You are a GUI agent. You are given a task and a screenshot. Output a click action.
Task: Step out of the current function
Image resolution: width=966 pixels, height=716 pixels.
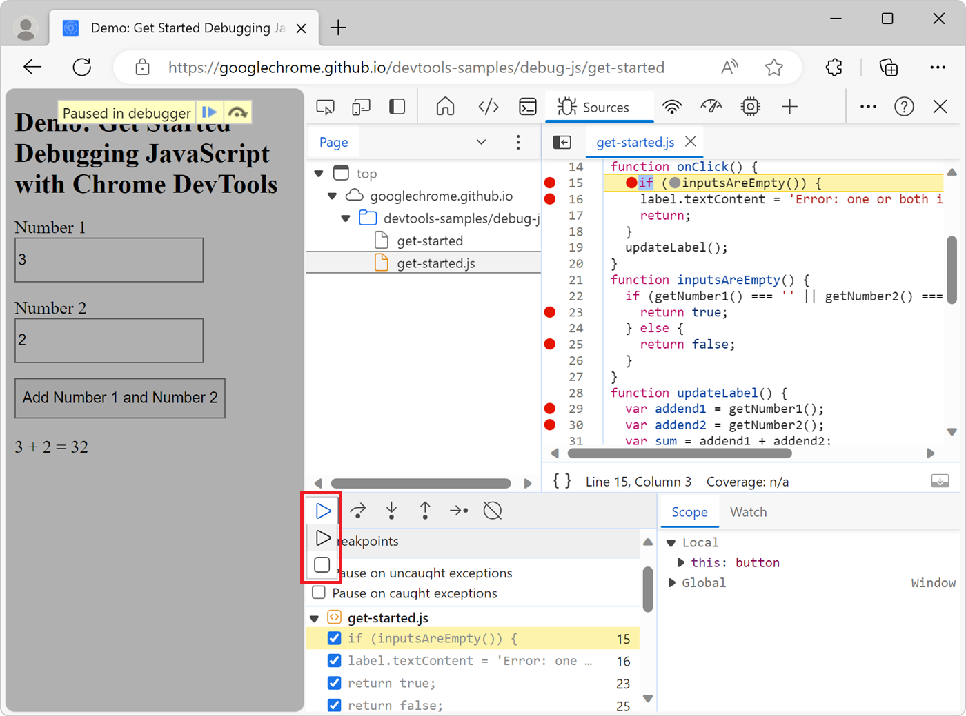tap(425, 511)
